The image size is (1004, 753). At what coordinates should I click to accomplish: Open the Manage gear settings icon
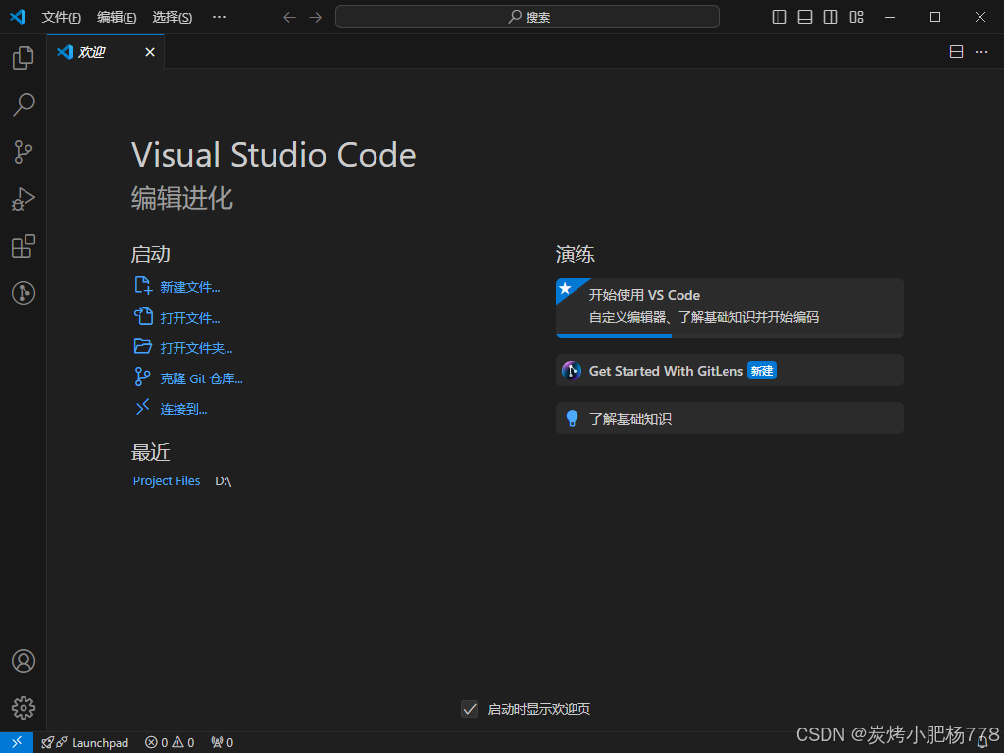(24, 708)
